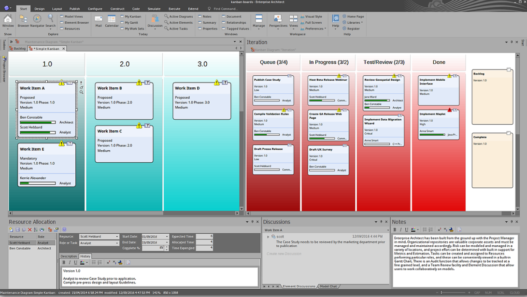Switch to the Model Chat tab
The image size is (527, 297).
point(328,286)
